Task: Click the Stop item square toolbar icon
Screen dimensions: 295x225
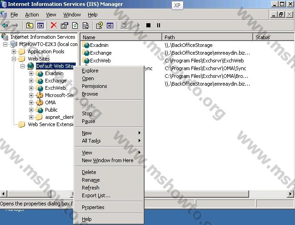Action: (x=148, y=25)
